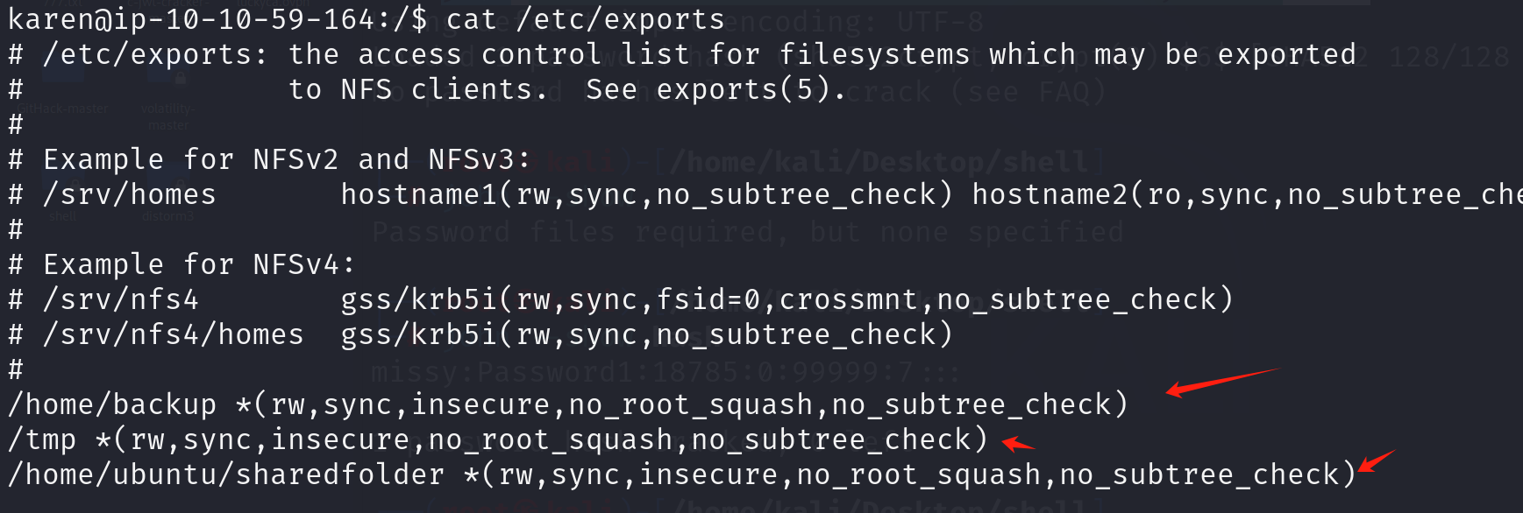Screen dimensions: 1523x513
Task: Click the /srv/nfs4/homes example path
Action: point(174,334)
